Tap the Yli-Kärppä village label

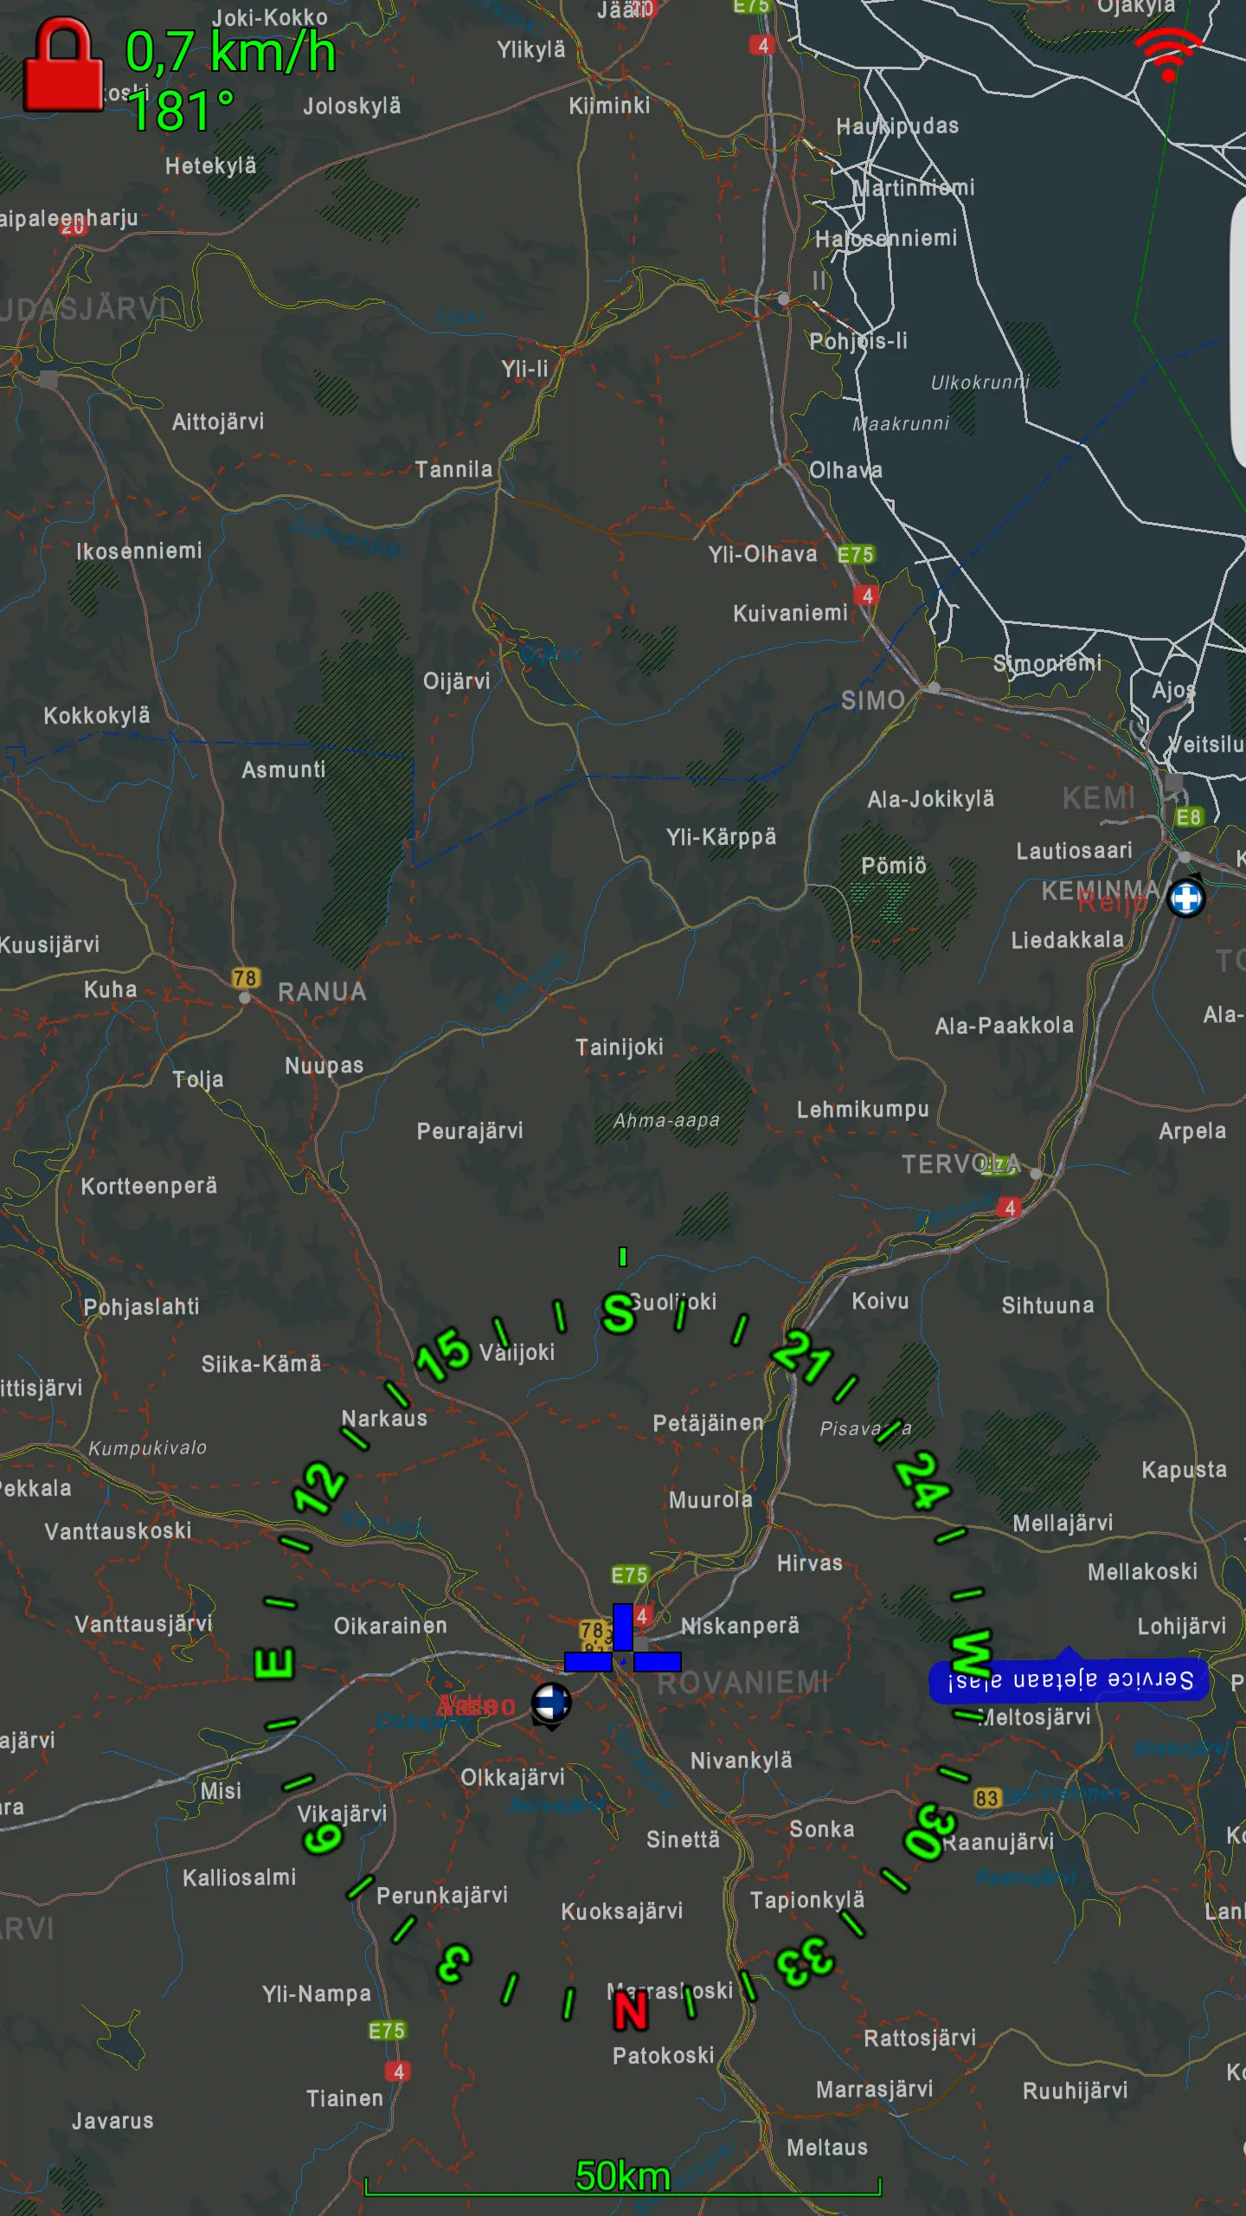721,837
